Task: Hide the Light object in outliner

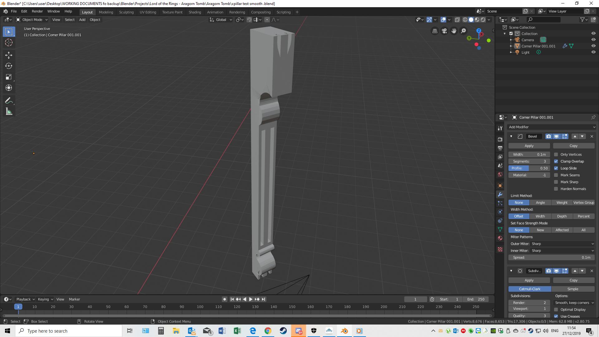Action: 593,52
